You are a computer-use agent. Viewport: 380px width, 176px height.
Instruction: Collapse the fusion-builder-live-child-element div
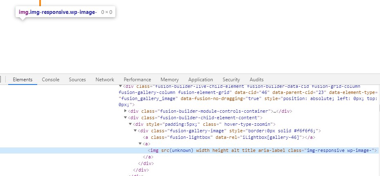pyautogui.click(x=120, y=86)
